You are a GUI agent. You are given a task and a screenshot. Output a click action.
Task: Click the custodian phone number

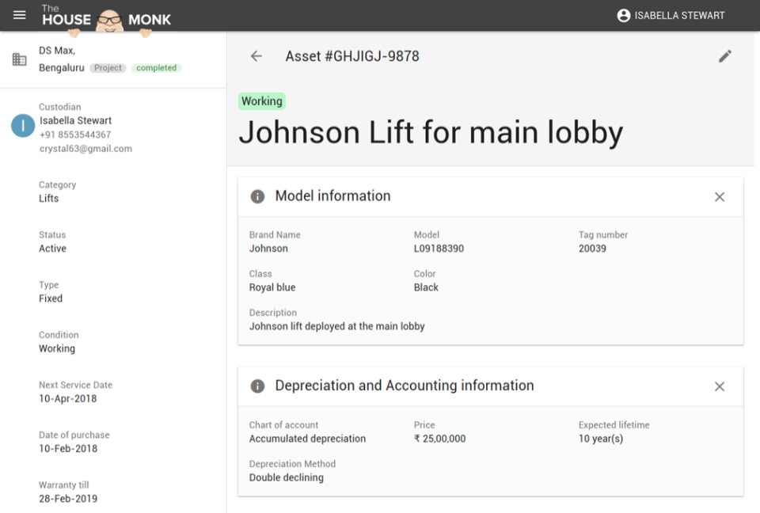tap(74, 135)
